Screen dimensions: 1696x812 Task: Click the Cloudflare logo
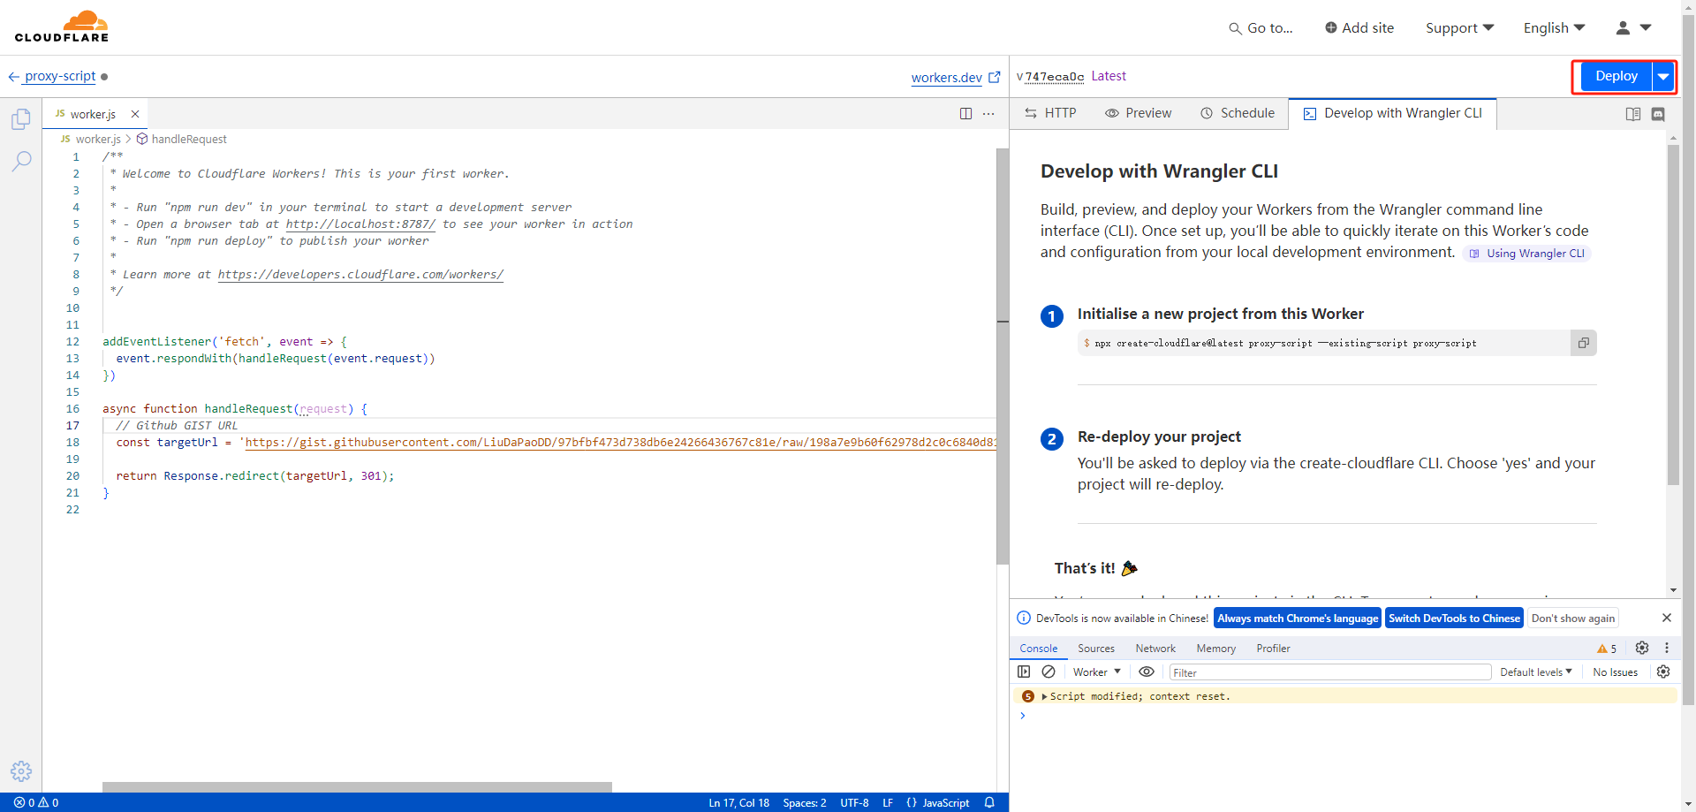point(62,27)
